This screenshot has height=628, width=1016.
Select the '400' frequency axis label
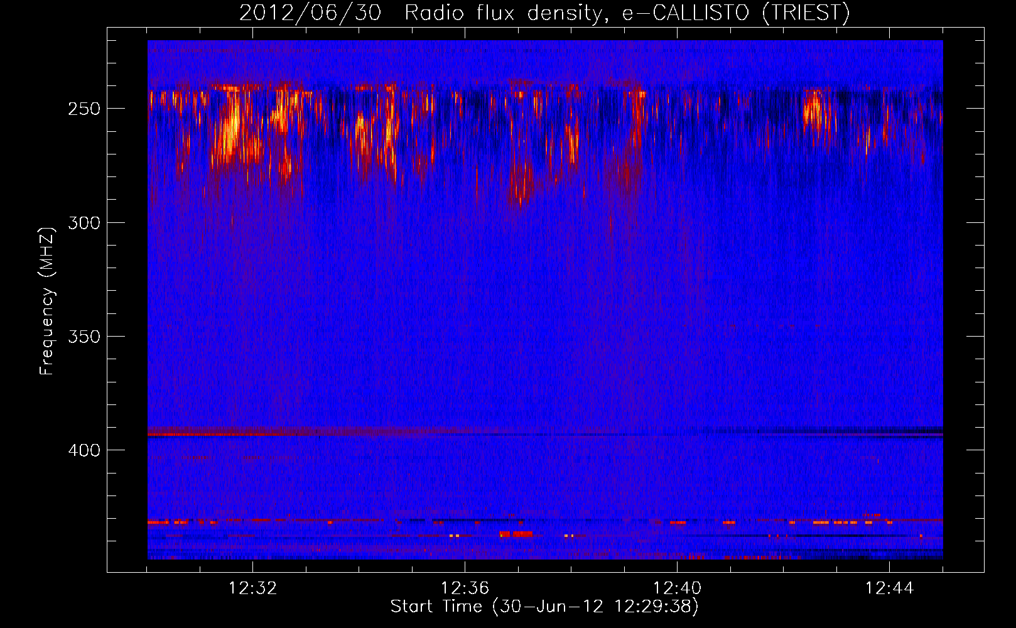[84, 451]
